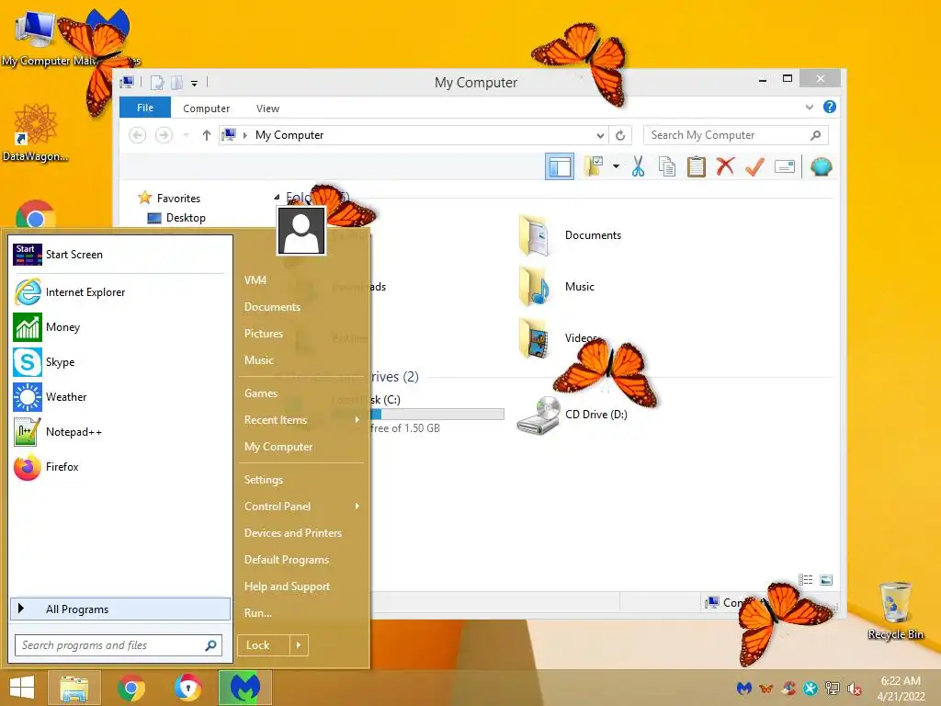Open the CD Drive (D:) icon
The width and height of the screenshot is (941, 706).
572,415
